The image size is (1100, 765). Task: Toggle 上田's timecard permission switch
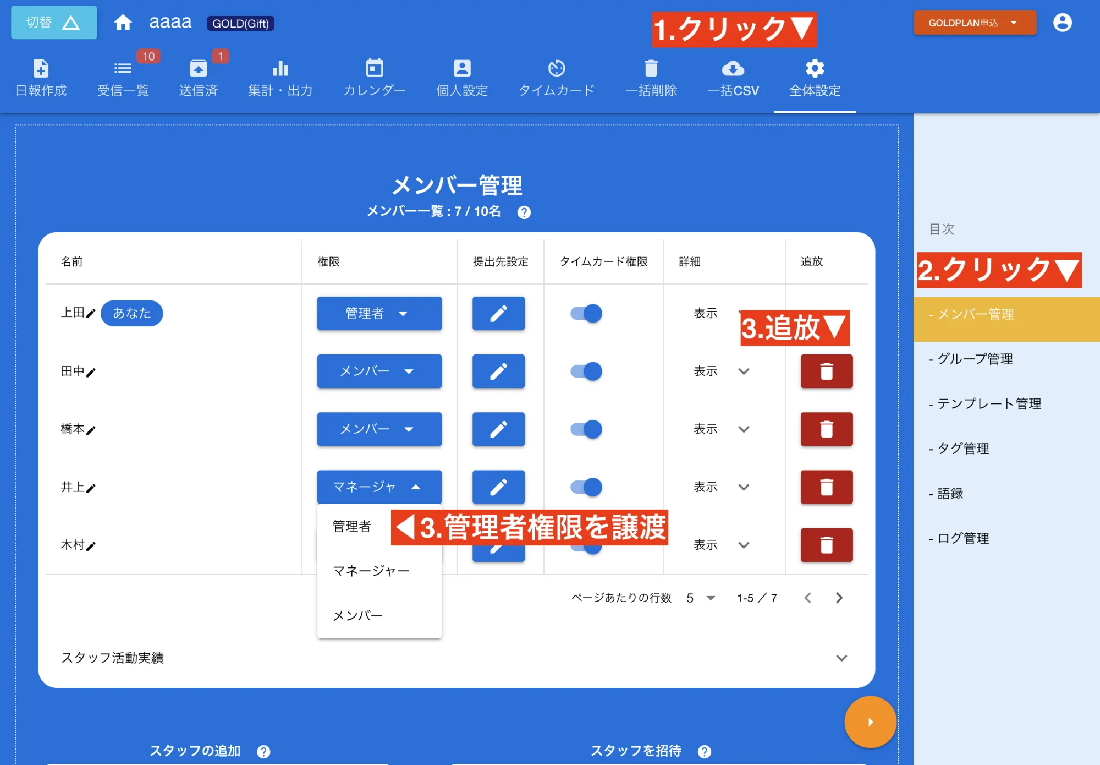[x=586, y=313]
